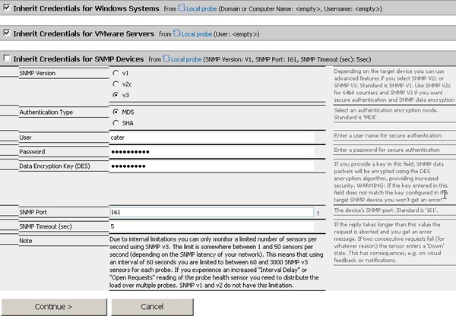
Task: Uncheck Inherit Credentials for VMware Servers
Action: (x=7, y=33)
